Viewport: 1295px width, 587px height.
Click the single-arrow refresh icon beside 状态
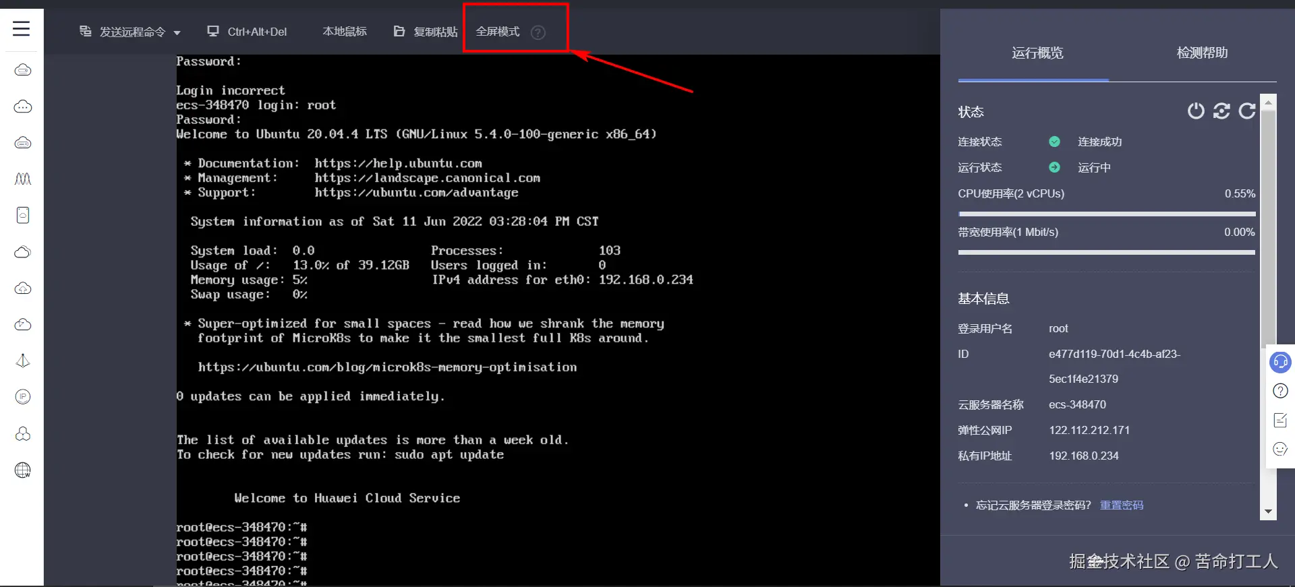[x=1247, y=111]
